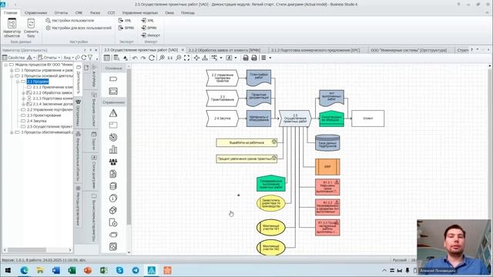Switch to ООО Инженерные системы [Оргструктура] tab
The image size is (493, 277).
408,50
